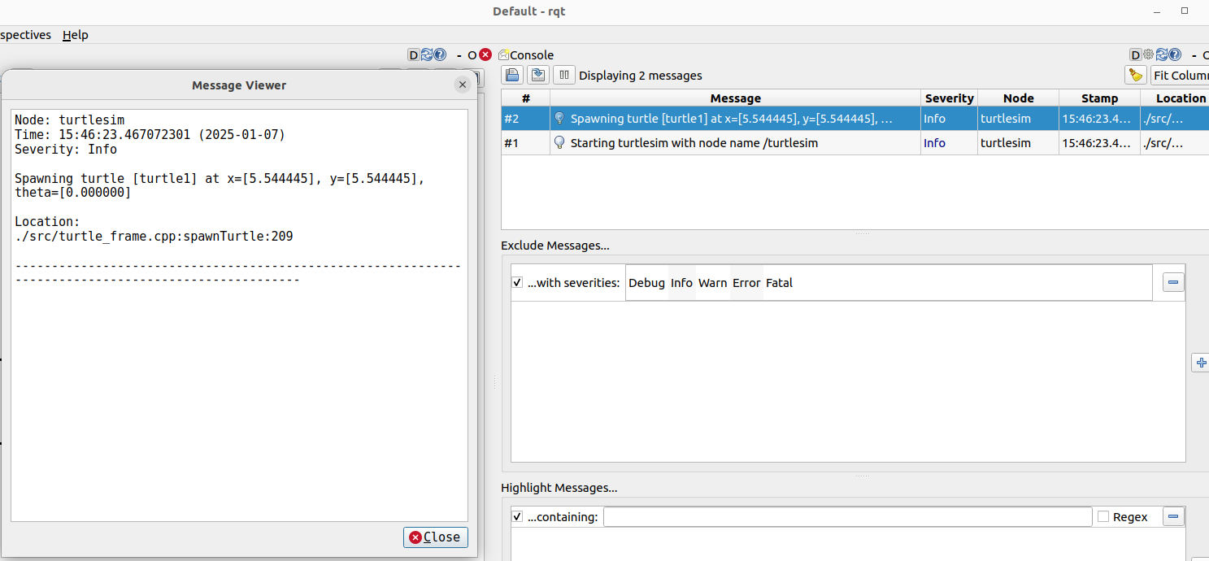The height and width of the screenshot is (561, 1209).
Task: Click the Fit Columns button
Action: click(x=1180, y=76)
